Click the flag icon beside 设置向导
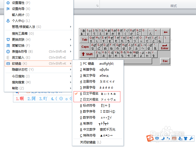Viewport: 196px width, 147px height. tap(8, 9)
